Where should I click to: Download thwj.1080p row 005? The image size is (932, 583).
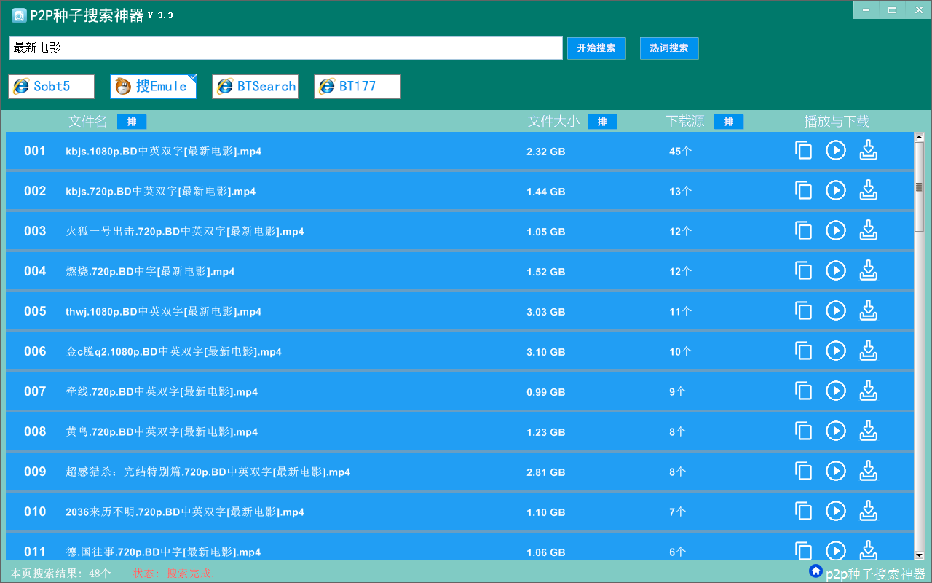pos(868,311)
